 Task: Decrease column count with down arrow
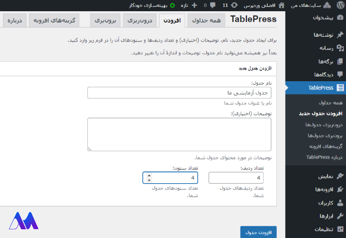click(149, 180)
